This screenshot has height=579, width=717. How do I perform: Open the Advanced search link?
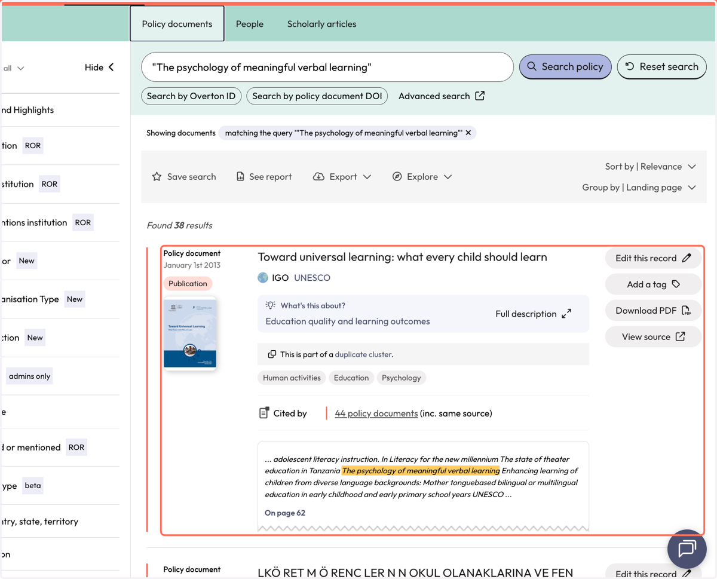tap(442, 96)
